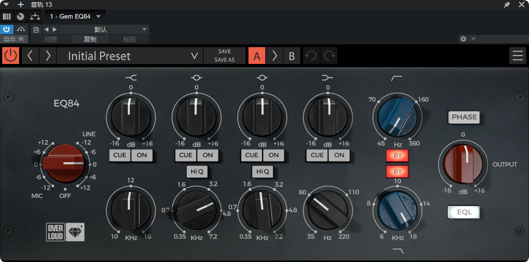Toggle the orange plugin power button
Screen dimensions: 529x262
click(11, 56)
